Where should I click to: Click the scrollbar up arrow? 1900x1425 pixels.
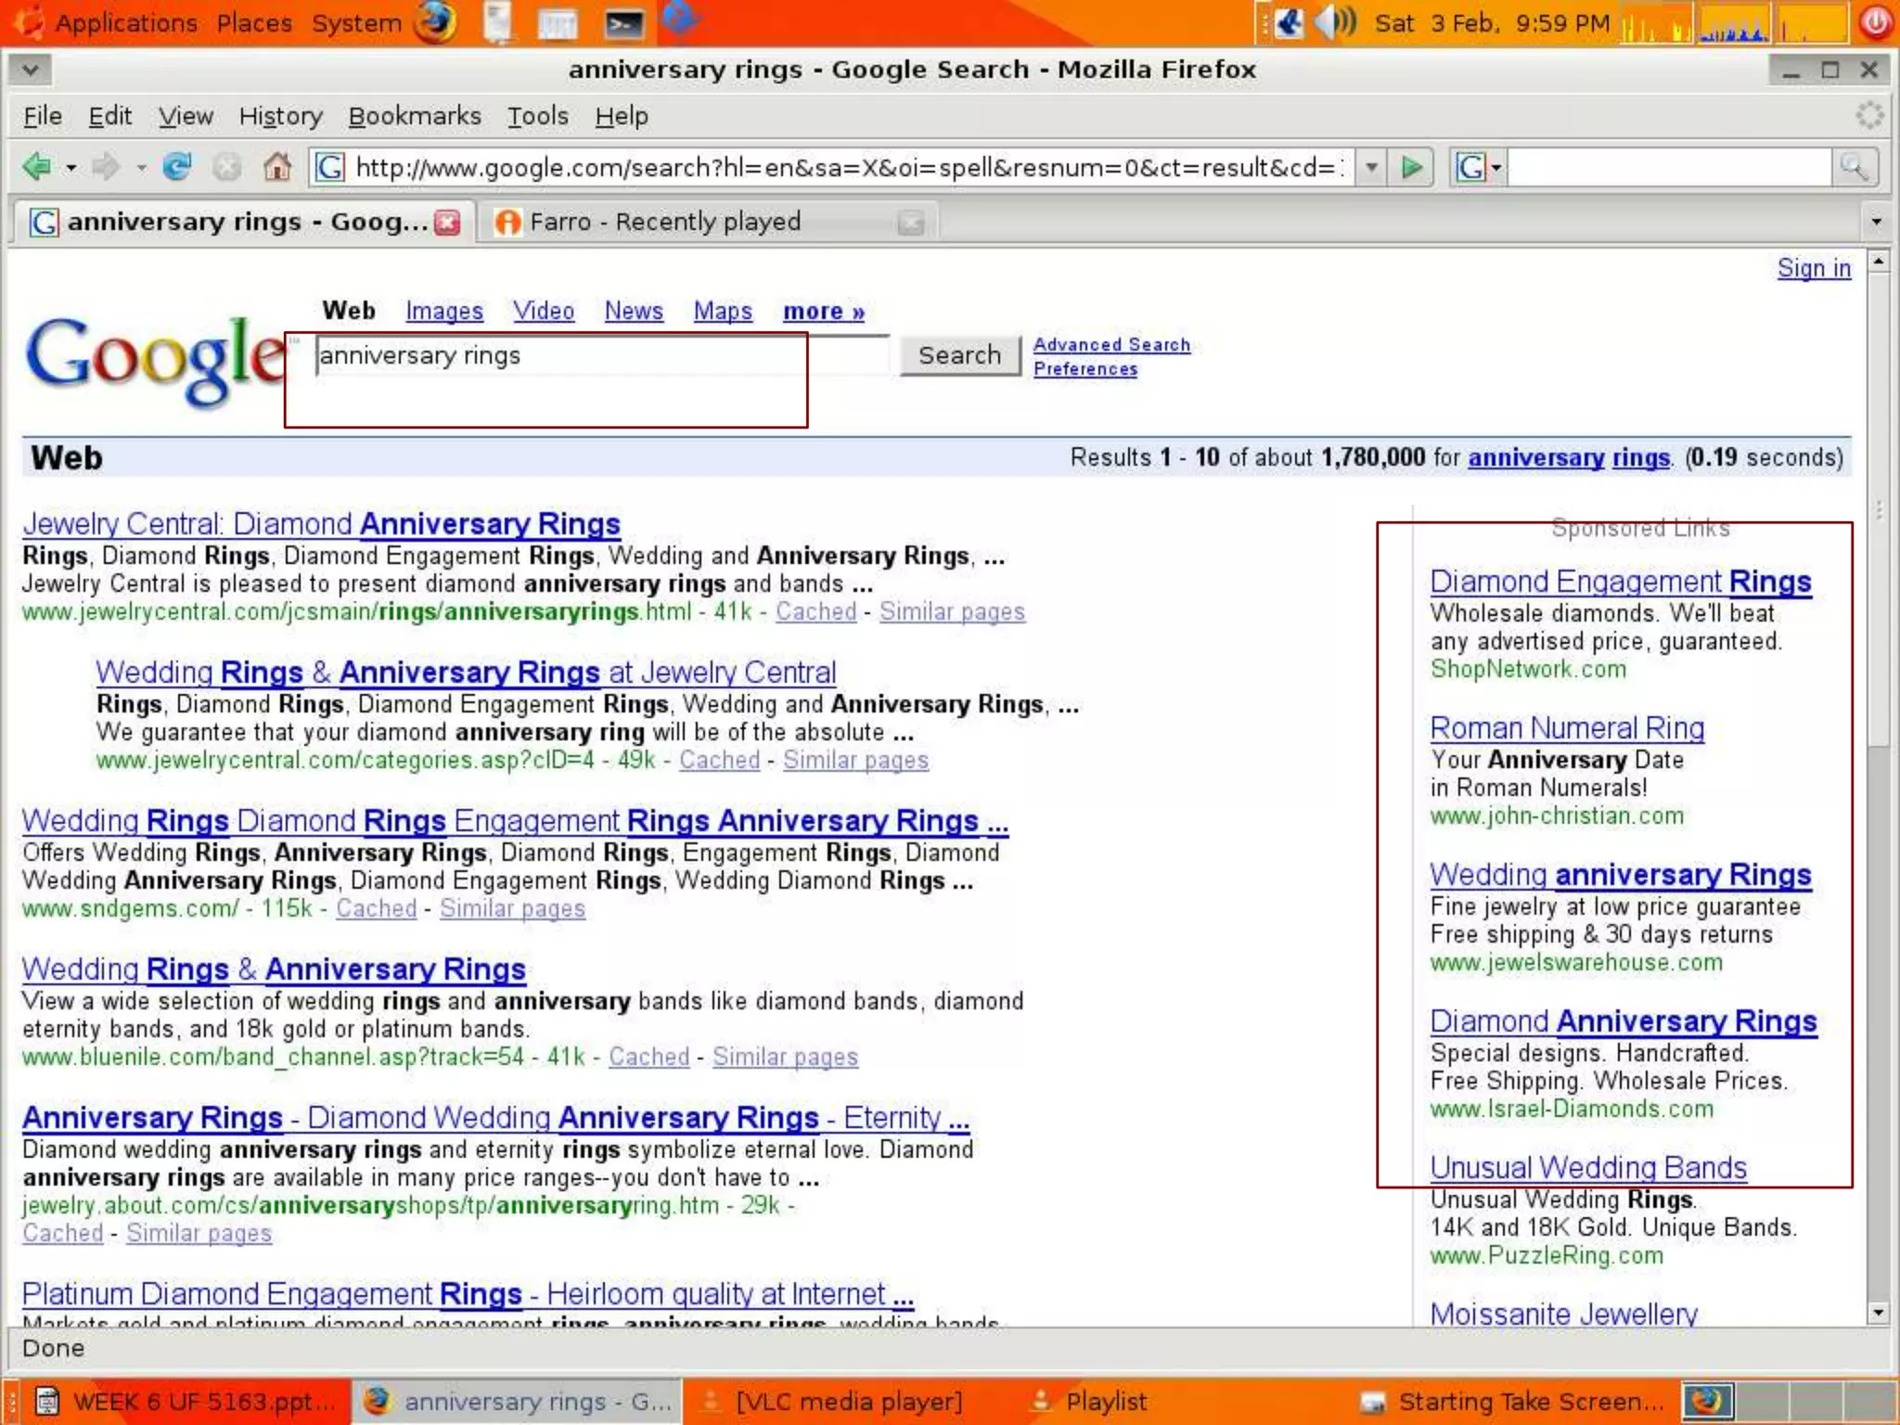[x=1879, y=262]
